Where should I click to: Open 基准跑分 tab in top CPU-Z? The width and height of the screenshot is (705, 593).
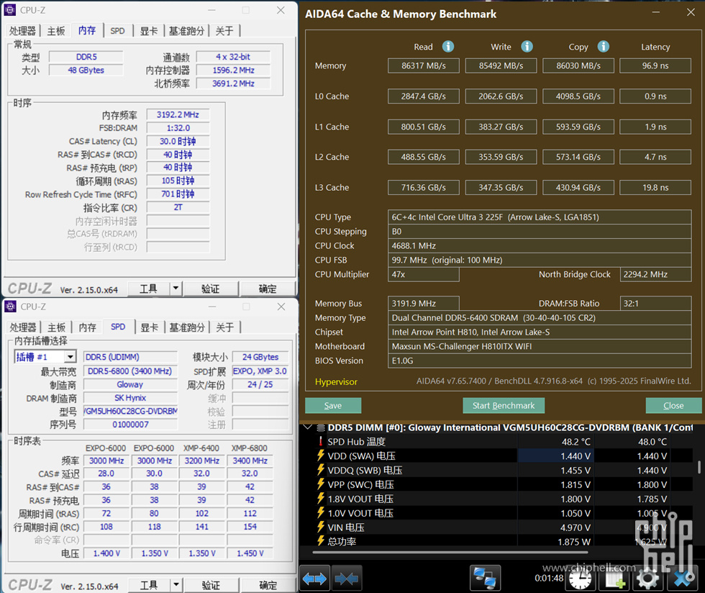click(186, 31)
